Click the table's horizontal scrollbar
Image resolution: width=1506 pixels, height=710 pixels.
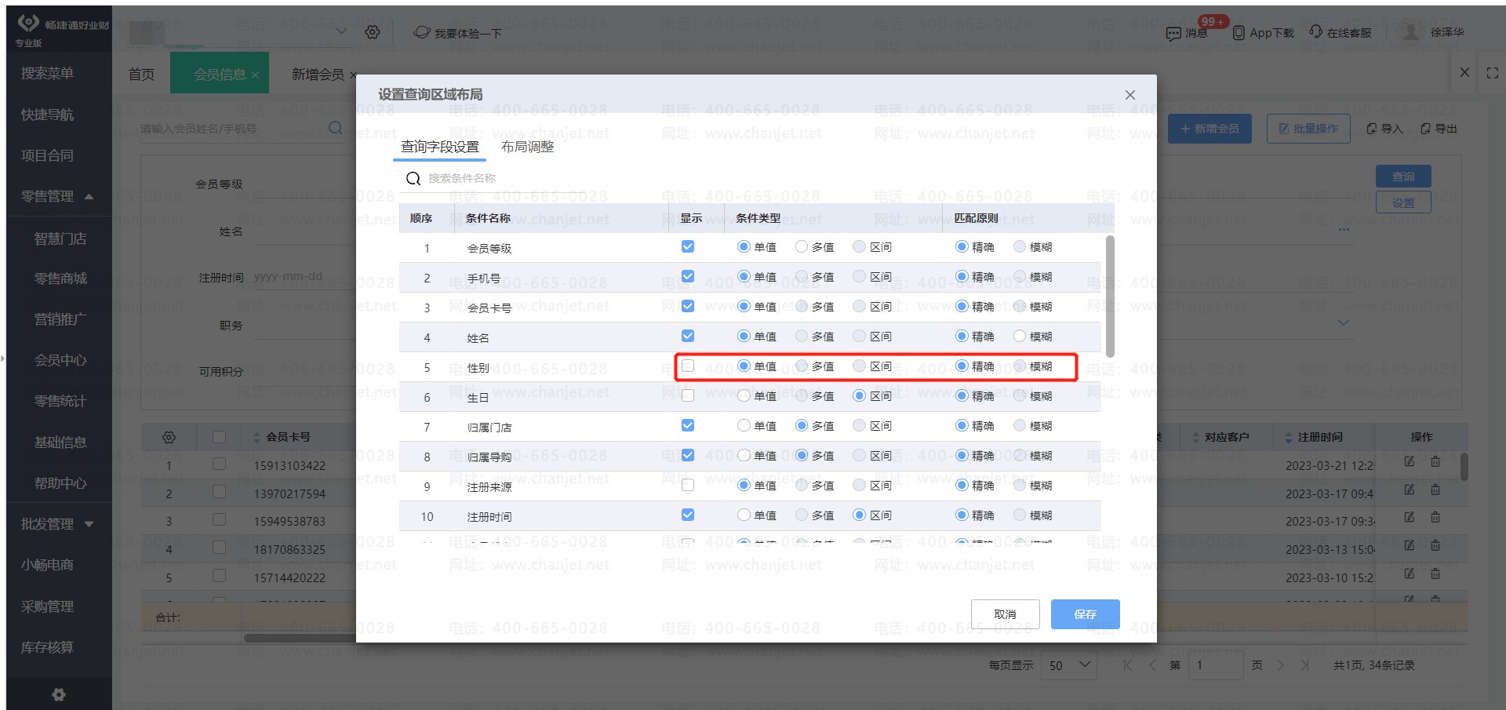coord(300,638)
